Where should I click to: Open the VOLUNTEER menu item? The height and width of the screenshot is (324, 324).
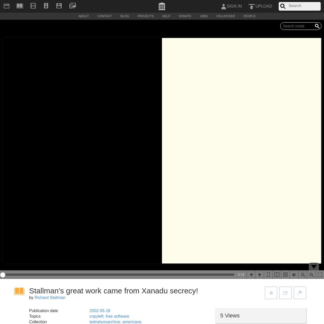[x=226, y=16]
